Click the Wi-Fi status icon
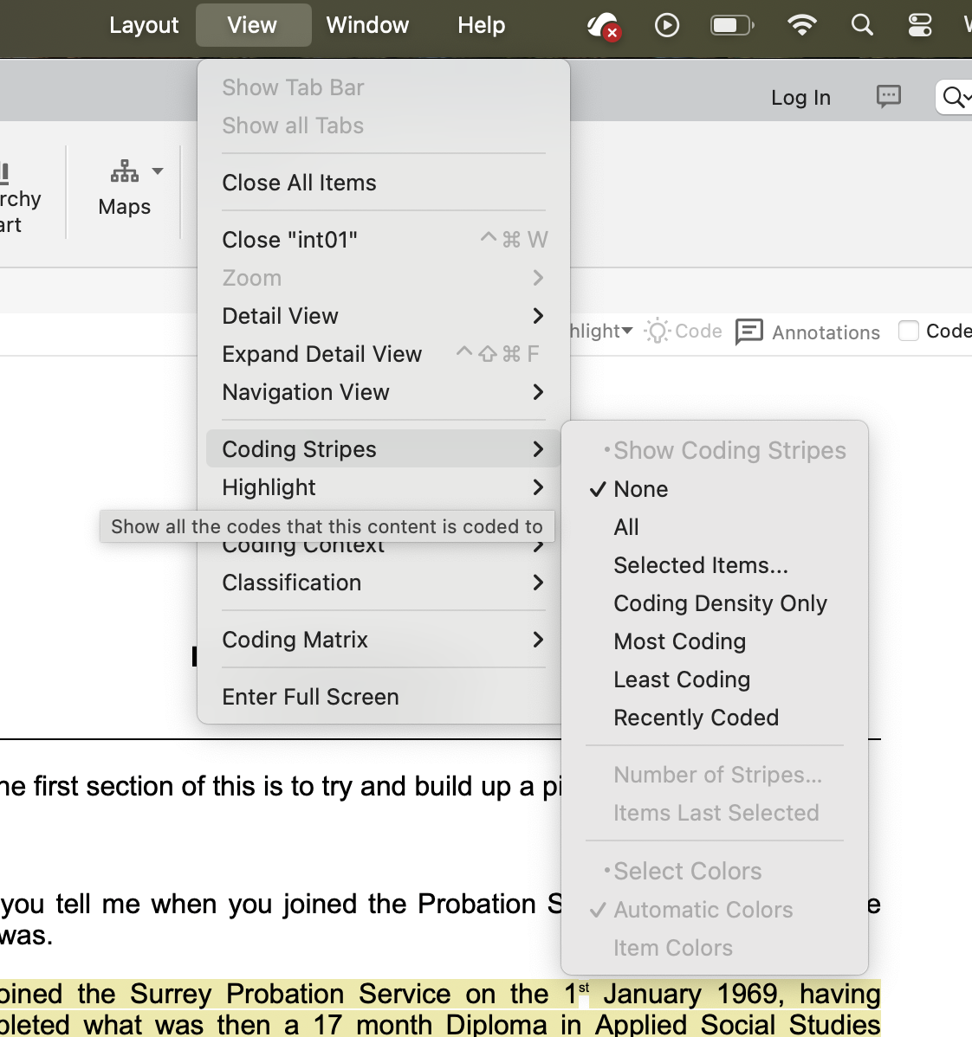This screenshot has height=1037, width=972. point(802,25)
